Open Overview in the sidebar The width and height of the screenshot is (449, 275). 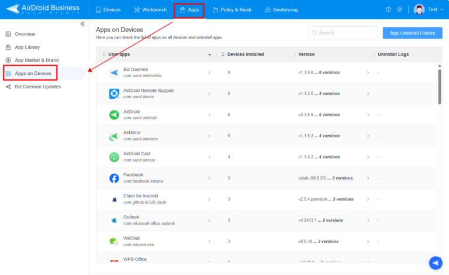pos(25,34)
